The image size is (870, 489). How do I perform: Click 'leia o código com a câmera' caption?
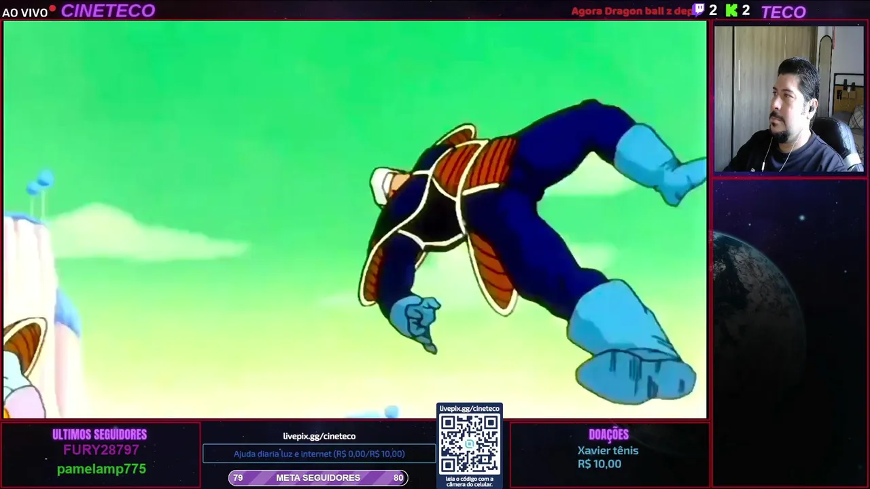click(469, 482)
